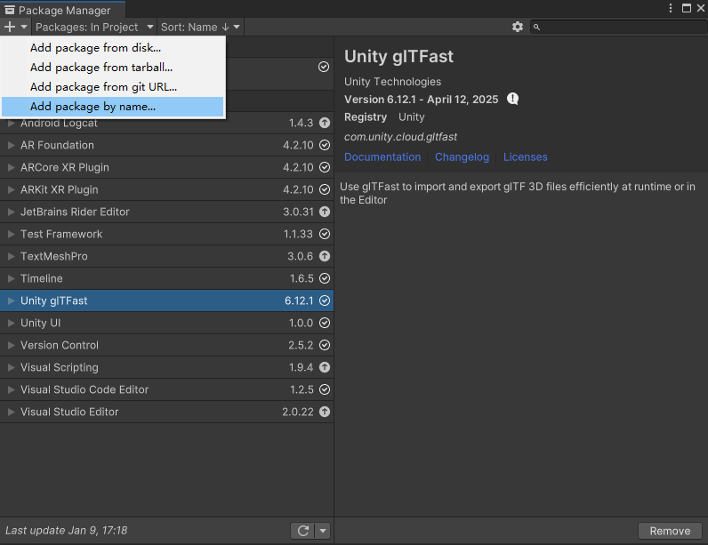708x545 pixels.
Task: Open Package Manager settings gear
Action: (518, 27)
